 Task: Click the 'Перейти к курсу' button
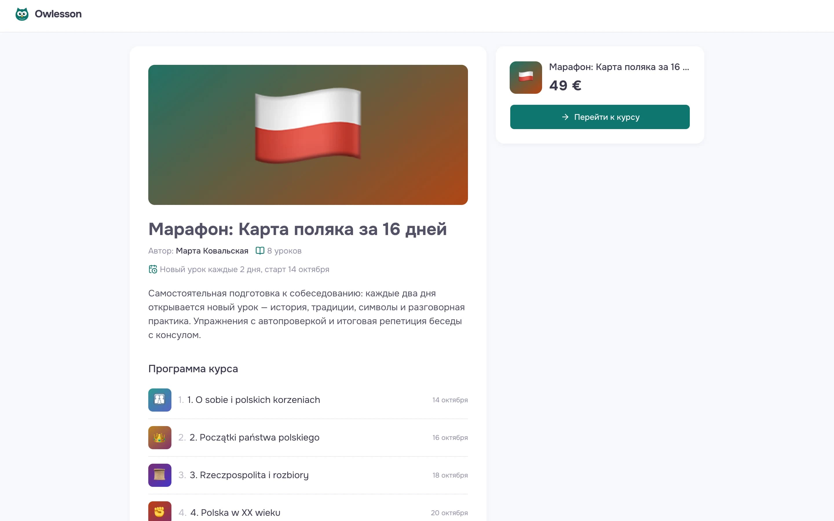point(600,117)
